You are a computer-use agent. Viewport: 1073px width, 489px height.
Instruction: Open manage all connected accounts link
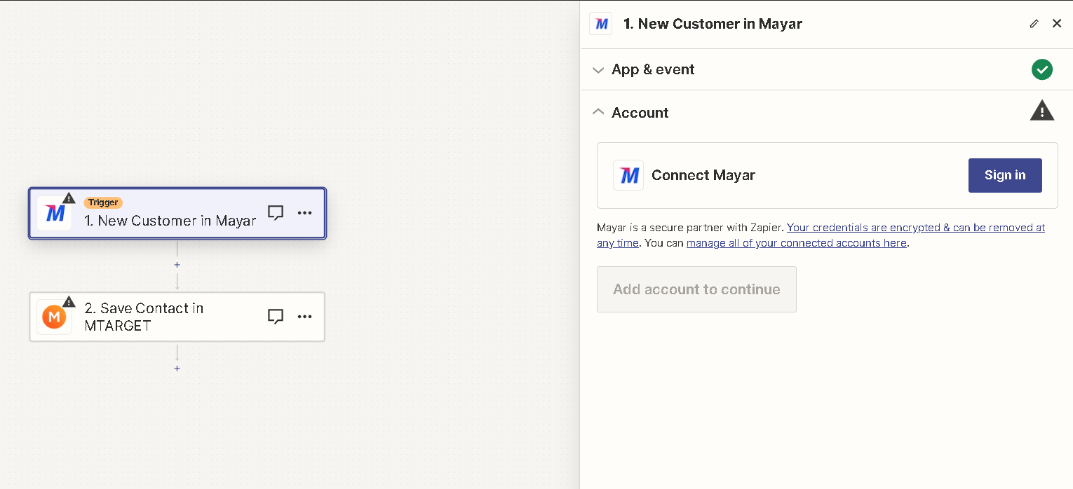tap(797, 243)
